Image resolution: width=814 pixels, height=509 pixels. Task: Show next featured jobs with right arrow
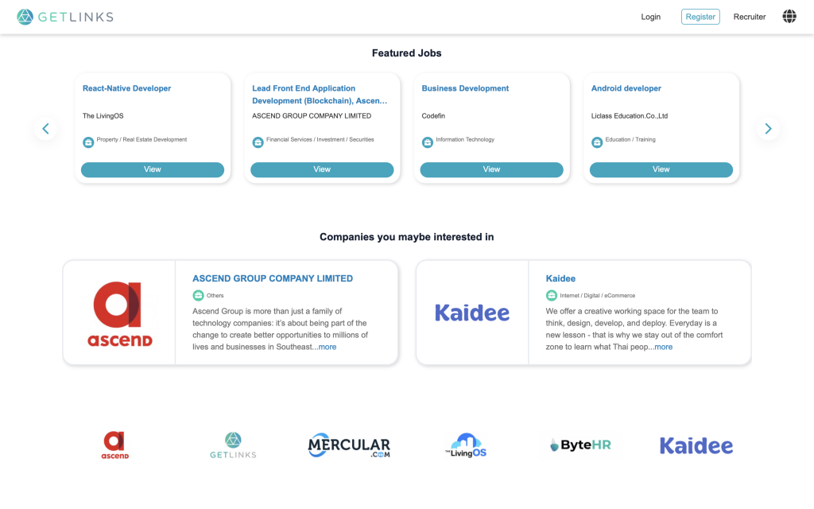[x=768, y=128]
